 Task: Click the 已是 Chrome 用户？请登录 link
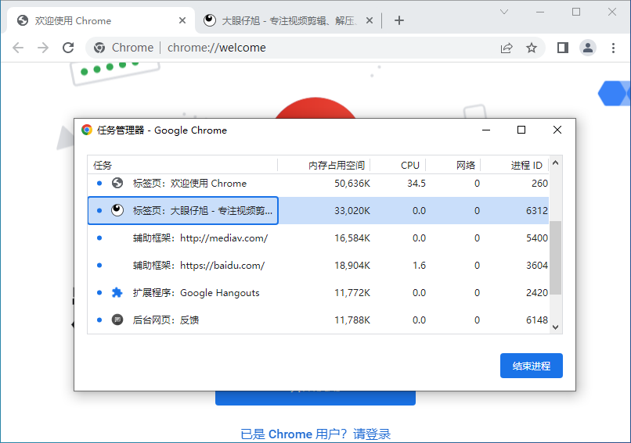pyautogui.click(x=315, y=434)
